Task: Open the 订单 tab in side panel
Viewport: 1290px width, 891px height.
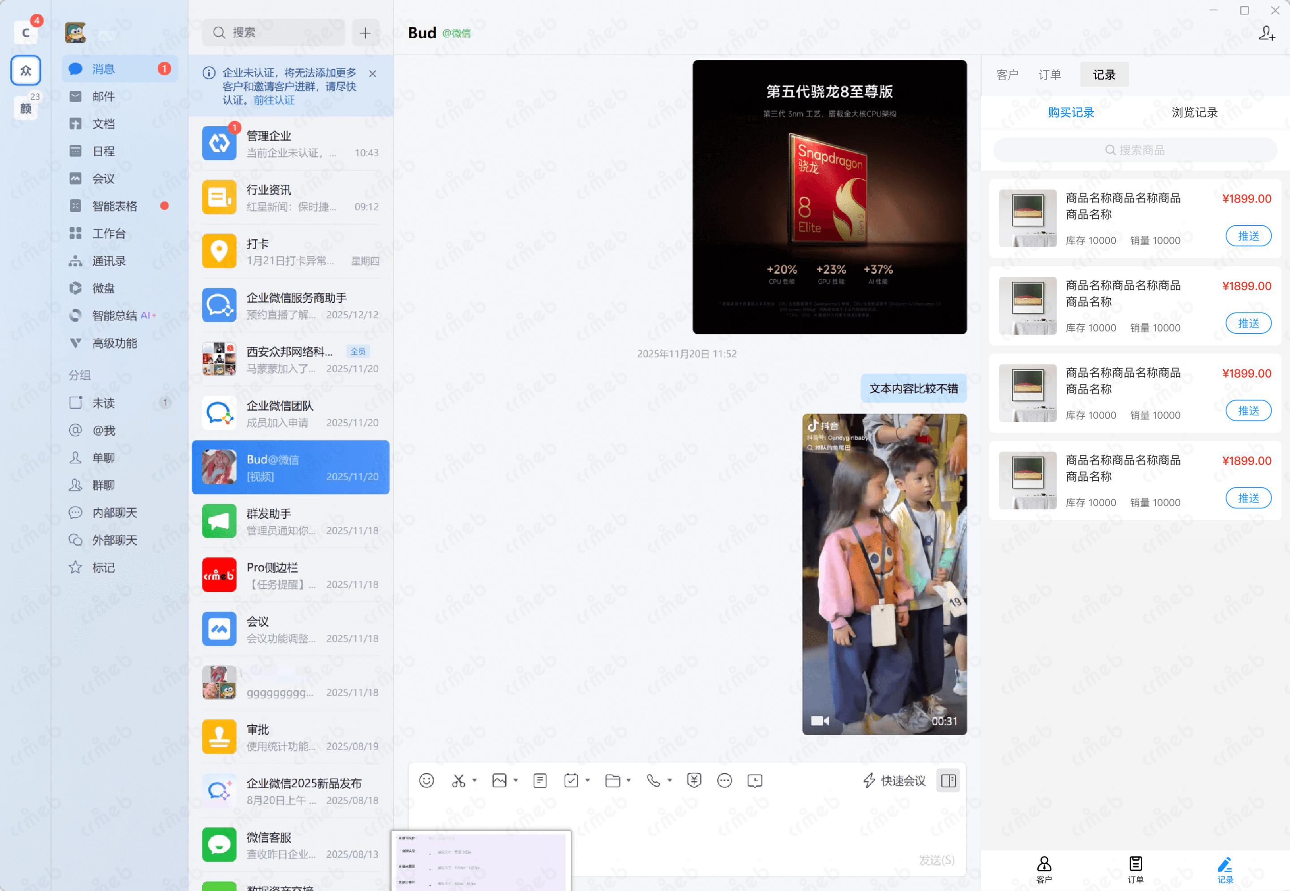Action: pyautogui.click(x=1049, y=75)
